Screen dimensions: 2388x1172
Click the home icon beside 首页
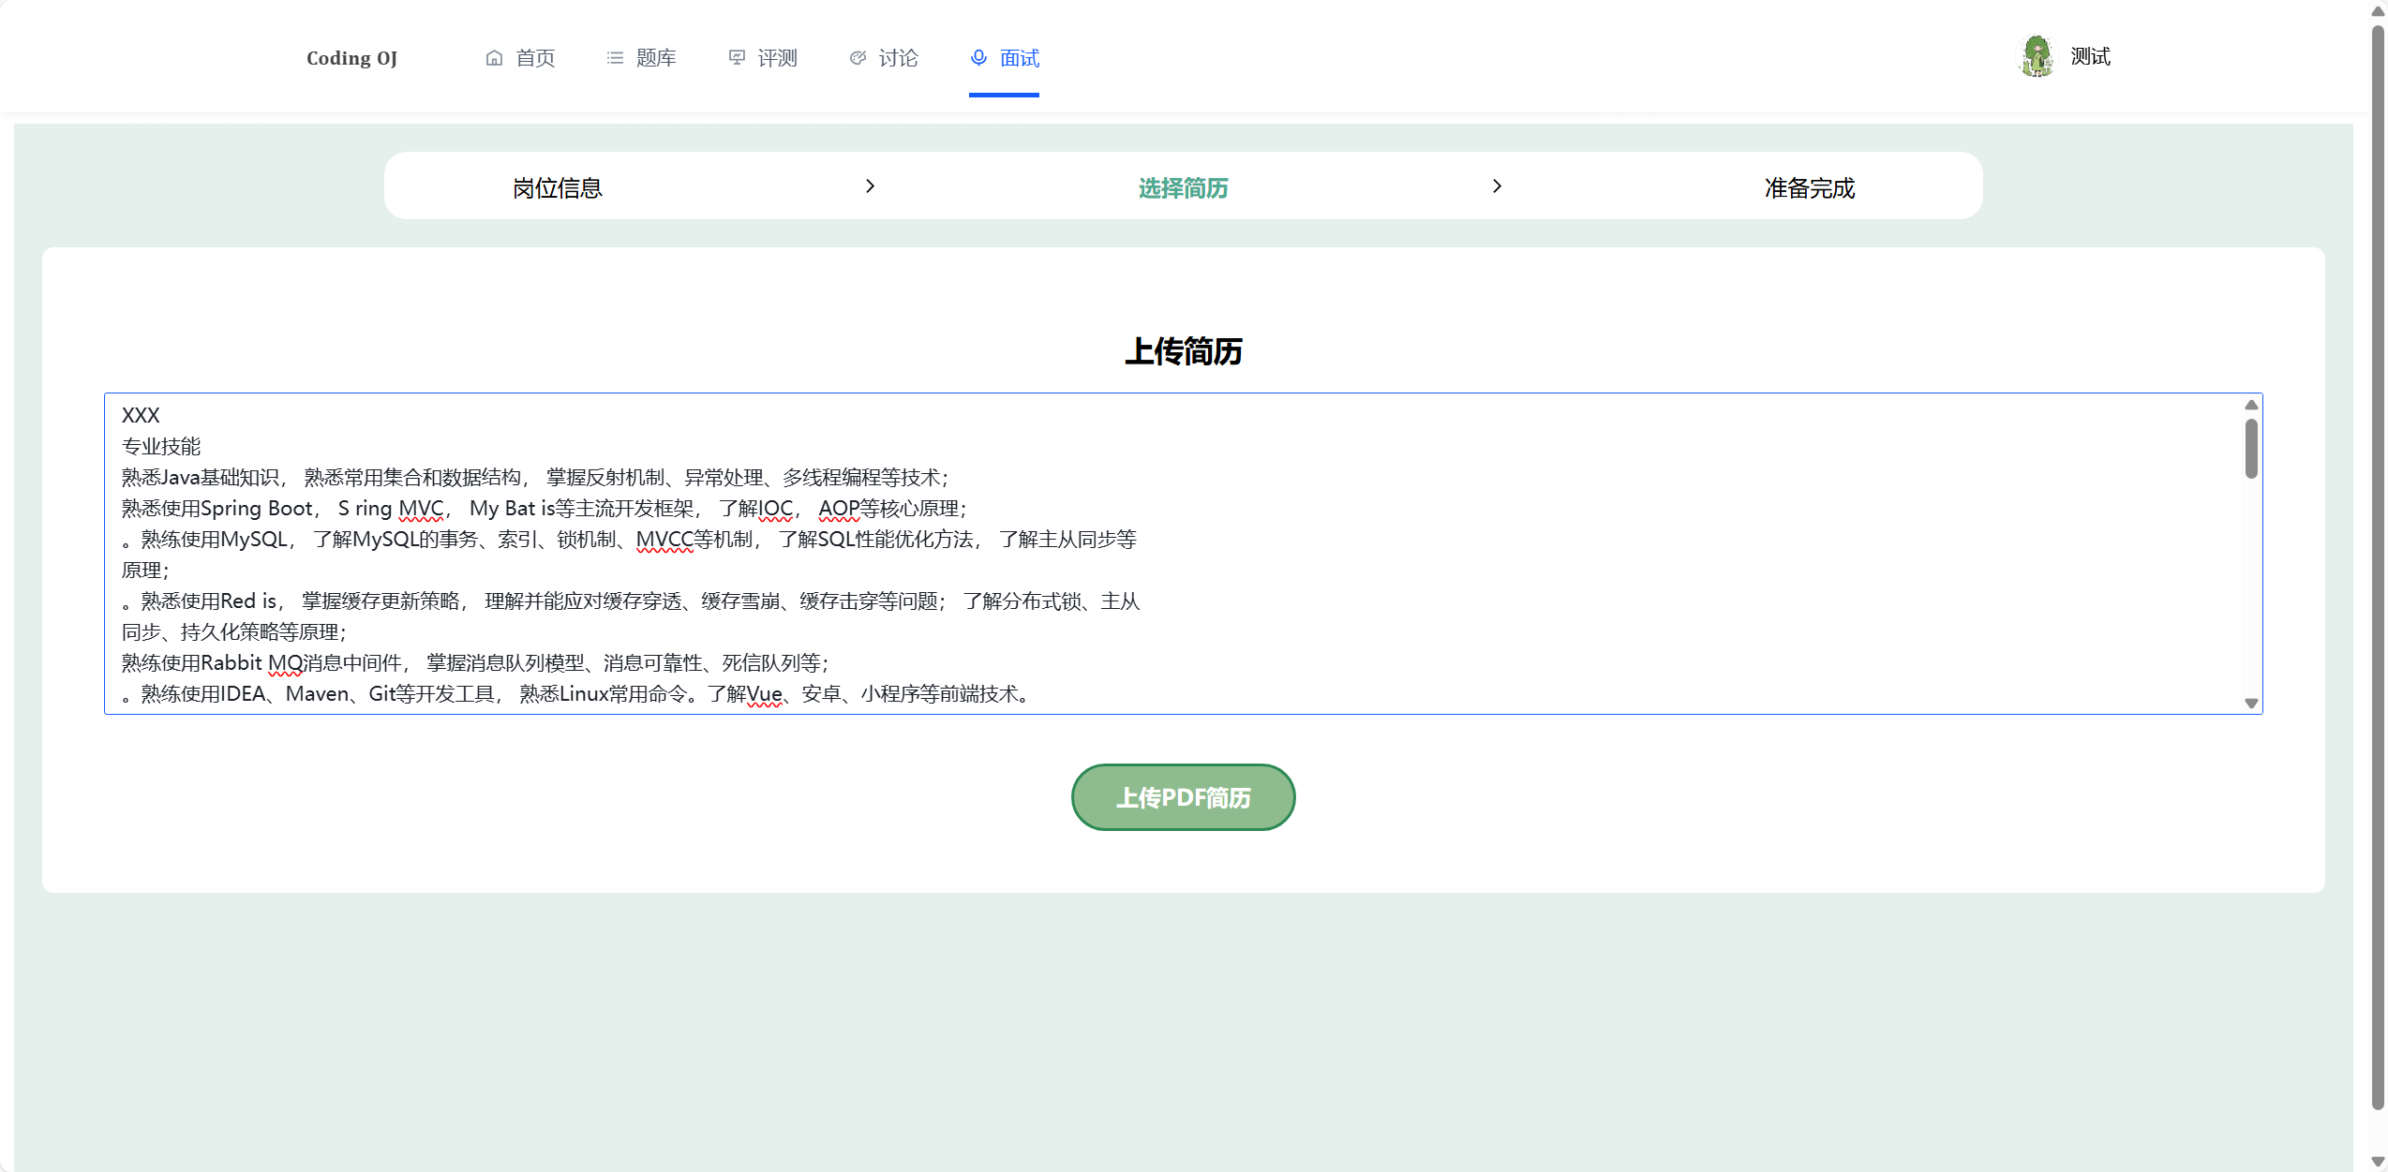[x=494, y=58]
